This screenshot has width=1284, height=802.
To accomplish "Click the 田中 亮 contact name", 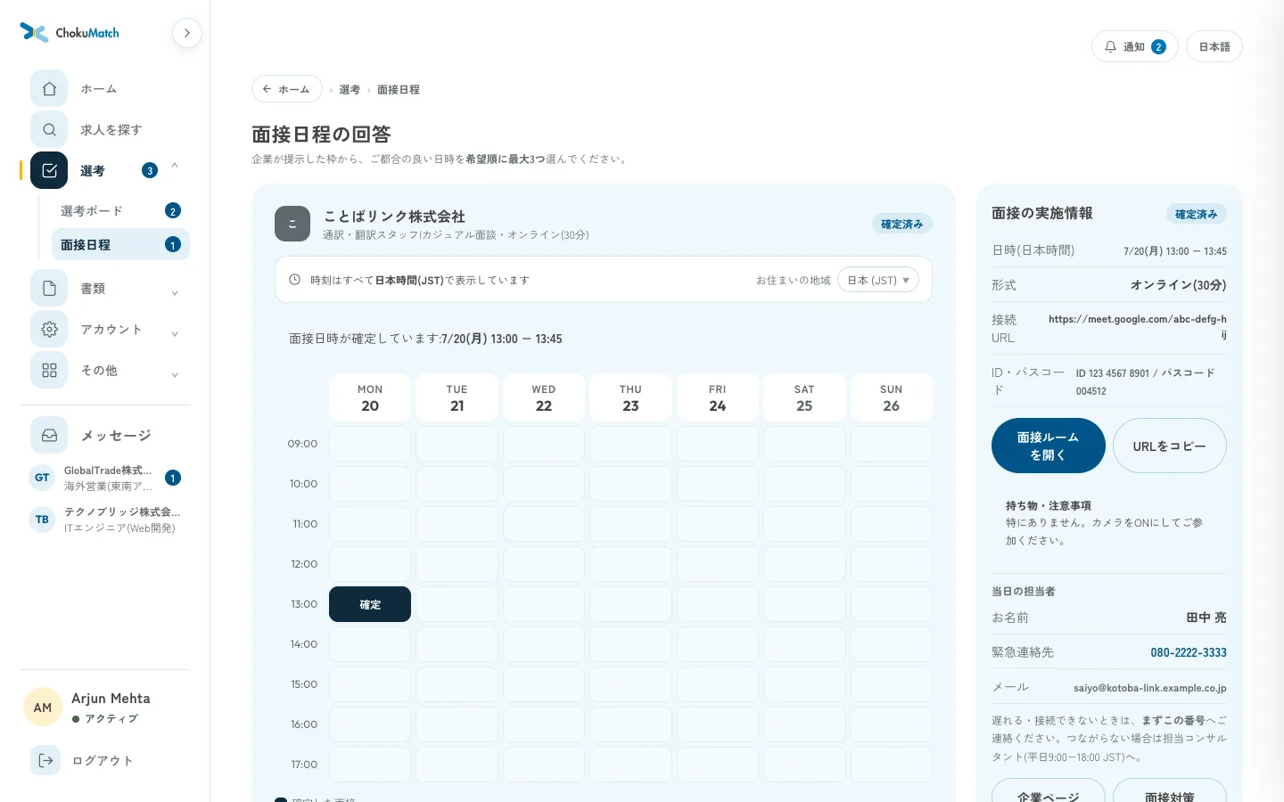I will 1206,618.
